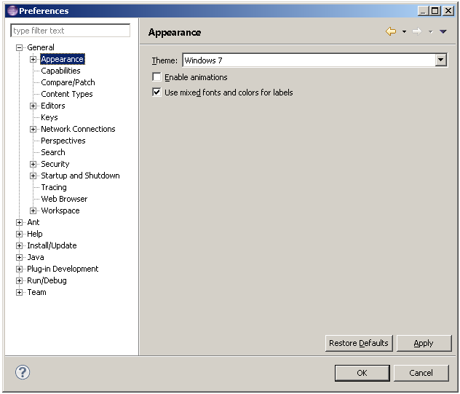Select the Ant tree item
This screenshot has width=460, height=394.
(33, 222)
